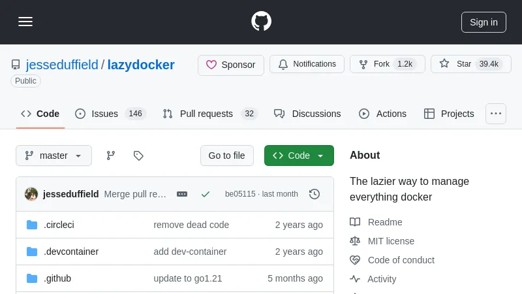Click the Sign in button
The height and width of the screenshot is (294, 522).
pyautogui.click(x=484, y=22)
